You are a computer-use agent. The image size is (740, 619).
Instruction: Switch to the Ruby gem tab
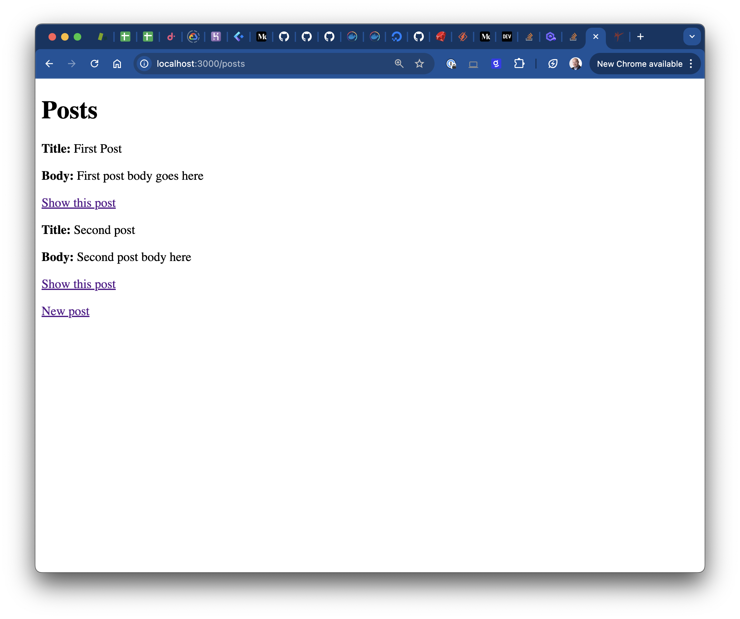441,37
